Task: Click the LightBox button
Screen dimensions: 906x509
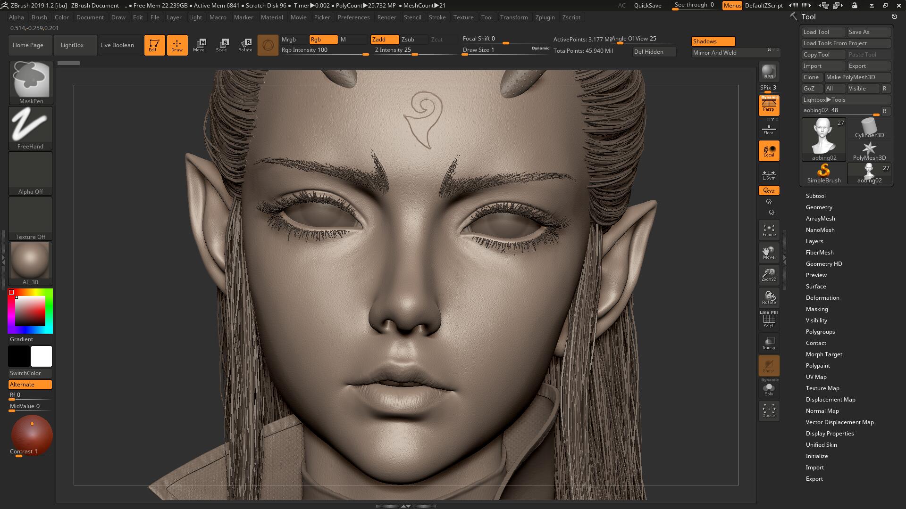Action: [x=72, y=45]
